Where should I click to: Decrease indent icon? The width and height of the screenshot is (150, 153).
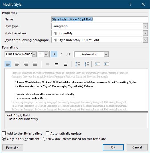point(98,64)
